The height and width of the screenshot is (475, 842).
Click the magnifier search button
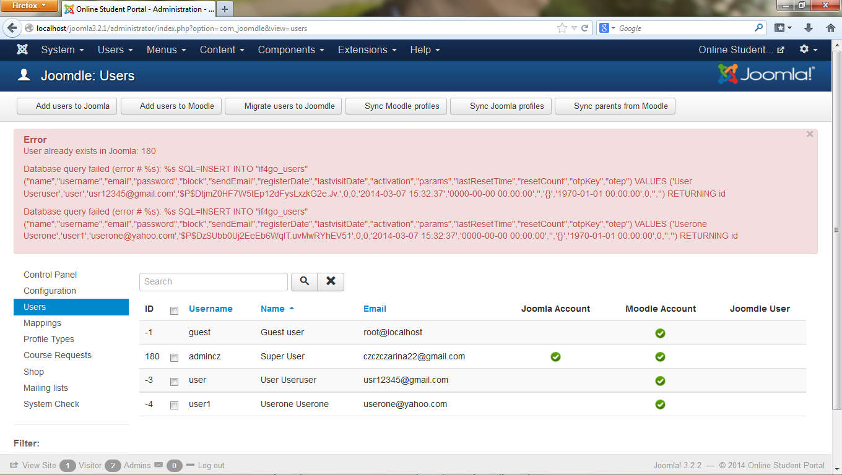click(304, 281)
